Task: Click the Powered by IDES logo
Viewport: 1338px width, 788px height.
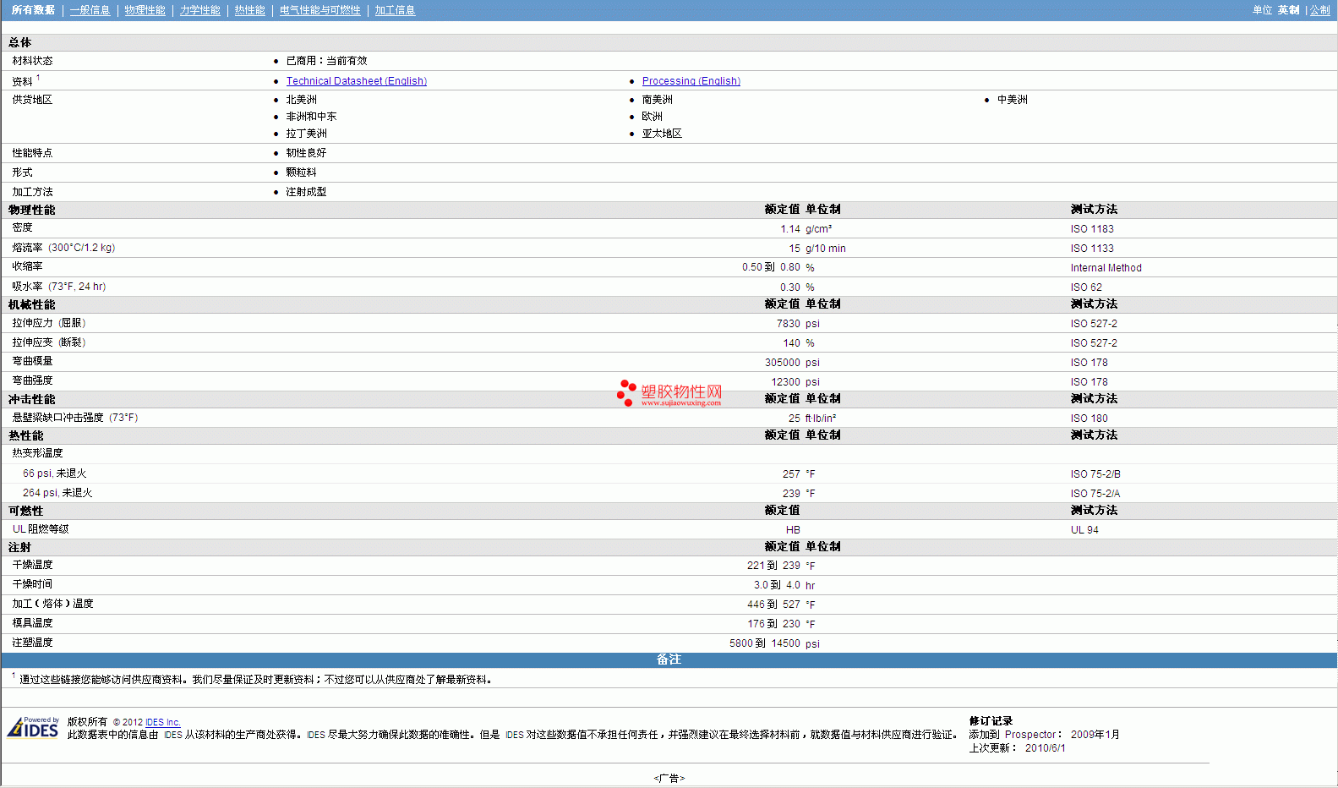Action: 33,727
